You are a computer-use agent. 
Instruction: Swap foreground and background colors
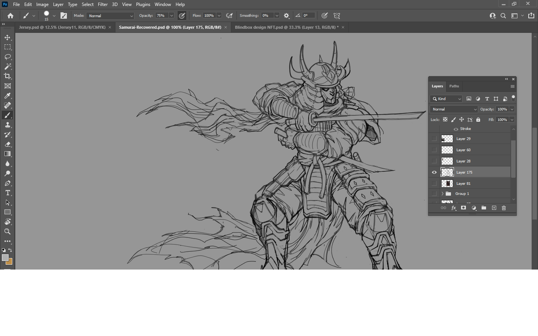pos(10,250)
